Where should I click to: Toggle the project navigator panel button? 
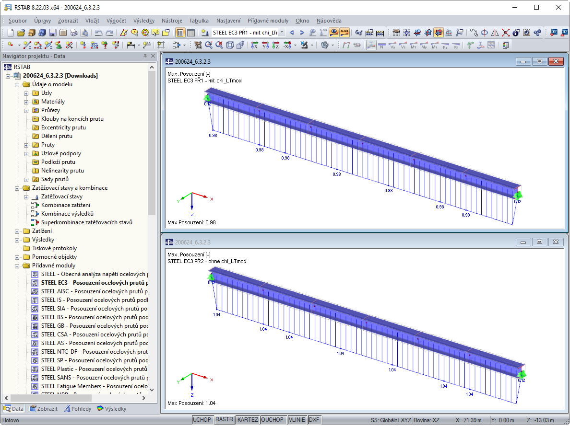[180, 33]
